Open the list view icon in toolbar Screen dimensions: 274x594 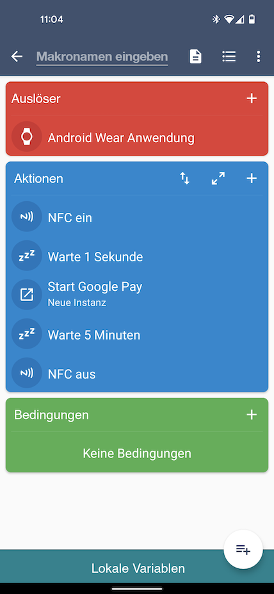[229, 57]
